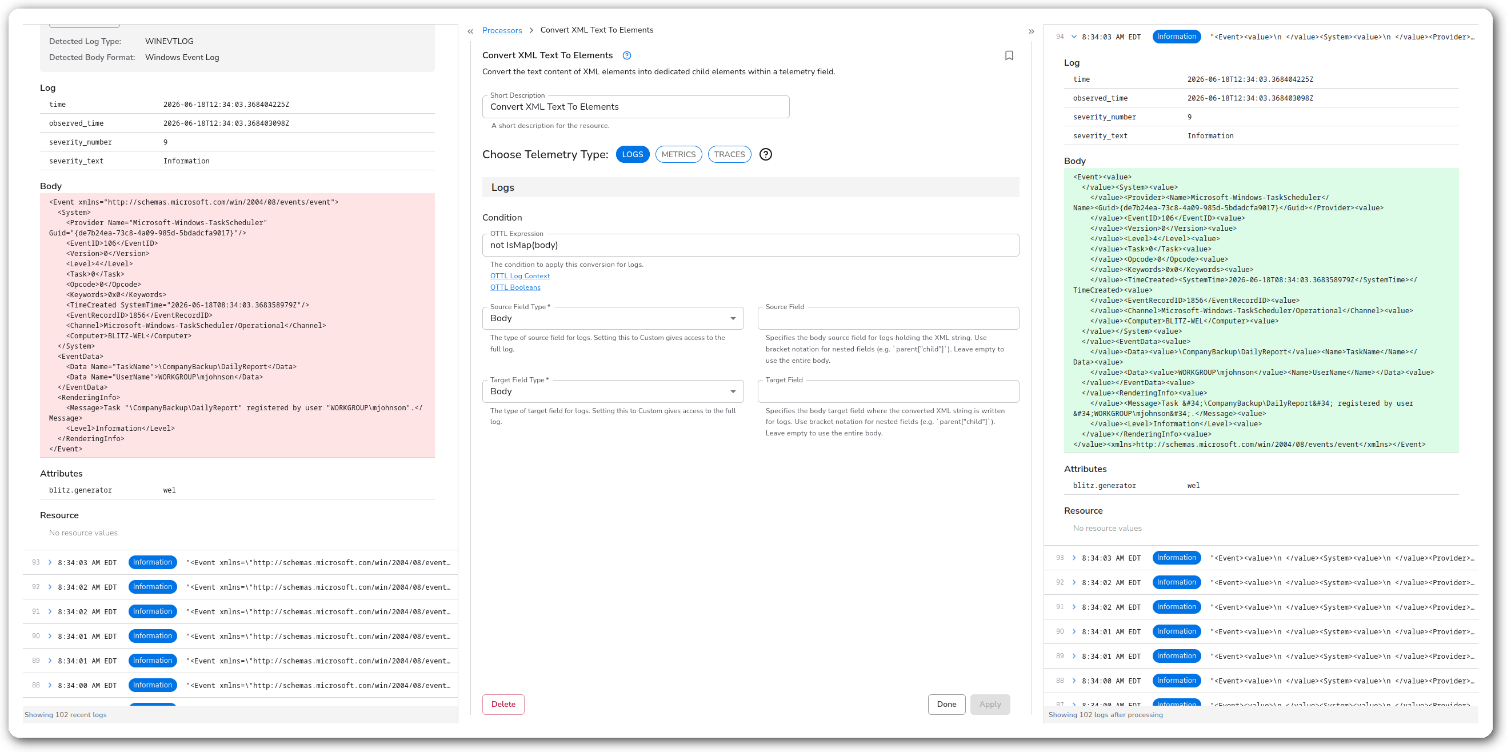The height and width of the screenshot is (752, 1507).
Task: Collapse left panel with double-chevron icon
Action: (x=470, y=31)
